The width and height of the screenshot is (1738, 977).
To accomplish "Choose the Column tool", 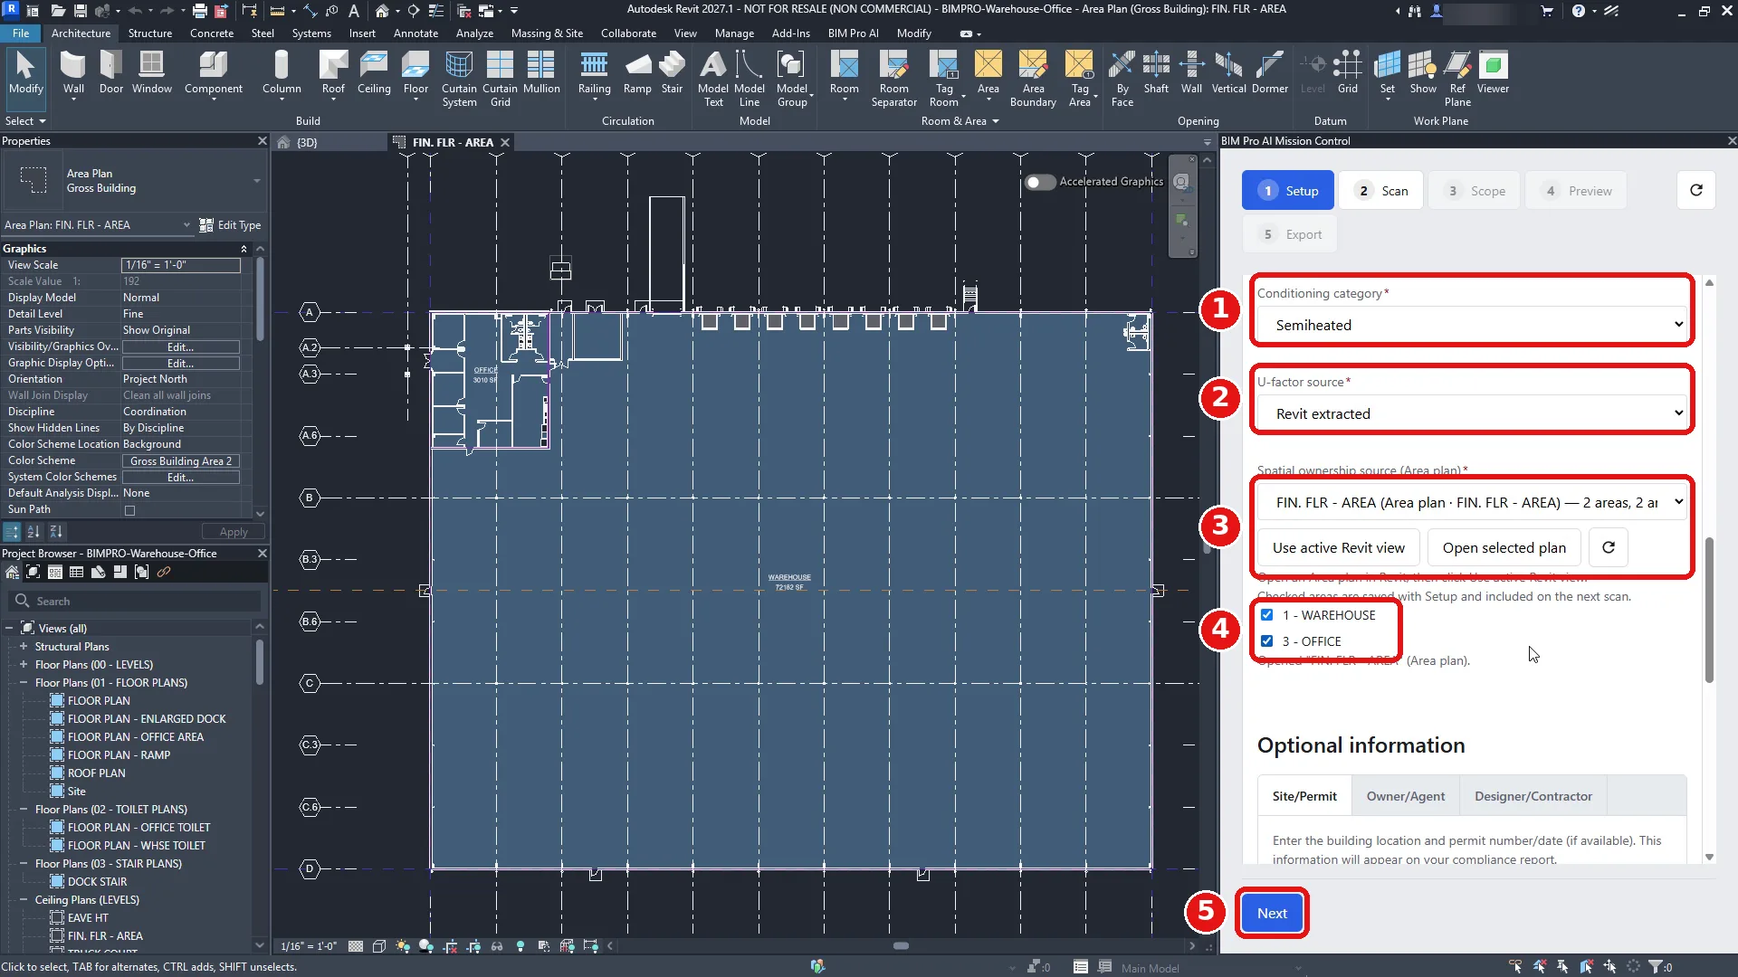I will [x=282, y=72].
